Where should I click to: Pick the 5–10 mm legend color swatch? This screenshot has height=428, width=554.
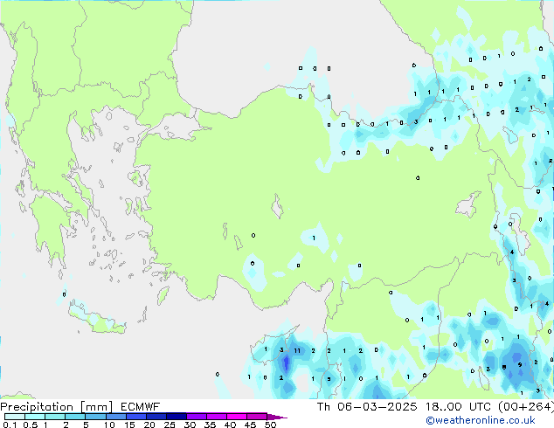coord(95,417)
